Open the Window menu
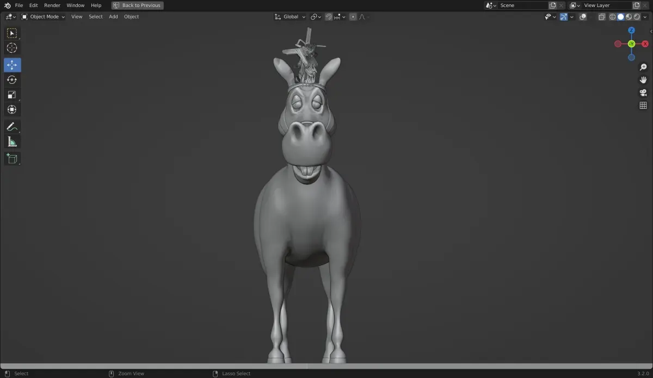The height and width of the screenshot is (378, 653). click(76, 5)
